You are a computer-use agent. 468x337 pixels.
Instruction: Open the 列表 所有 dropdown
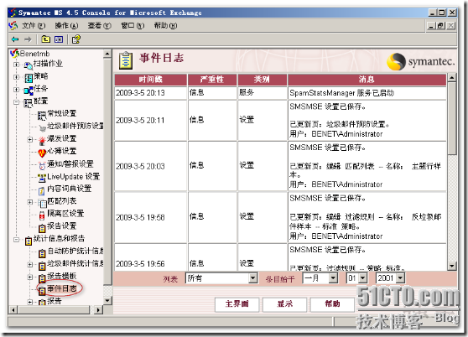[x=252, y=278]
